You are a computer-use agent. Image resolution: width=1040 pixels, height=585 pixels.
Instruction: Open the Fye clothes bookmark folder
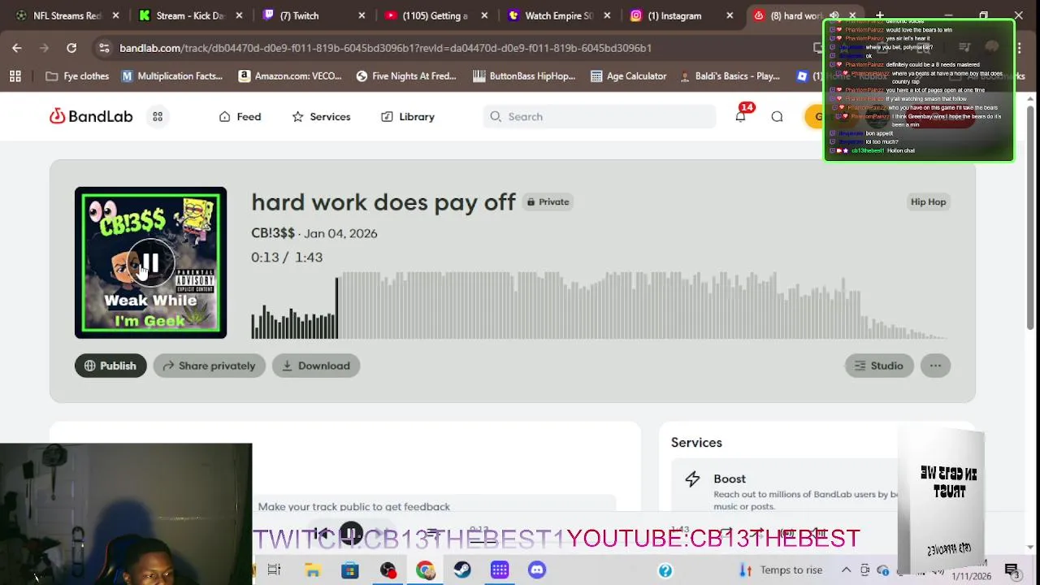click(x=77, y=76)
